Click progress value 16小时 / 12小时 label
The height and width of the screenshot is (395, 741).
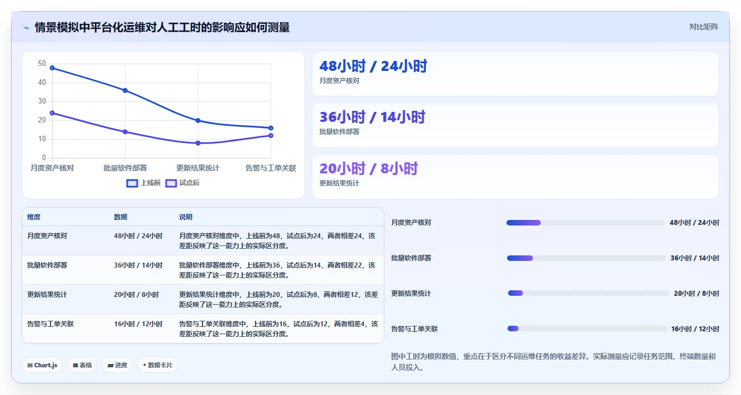click(695, 329)
